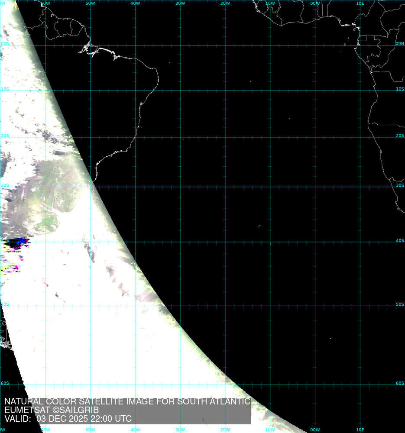The height and width of the screenshot is (433, 405).
Task: Click the 10S latitude label on right edge
Action: [399, 89]
